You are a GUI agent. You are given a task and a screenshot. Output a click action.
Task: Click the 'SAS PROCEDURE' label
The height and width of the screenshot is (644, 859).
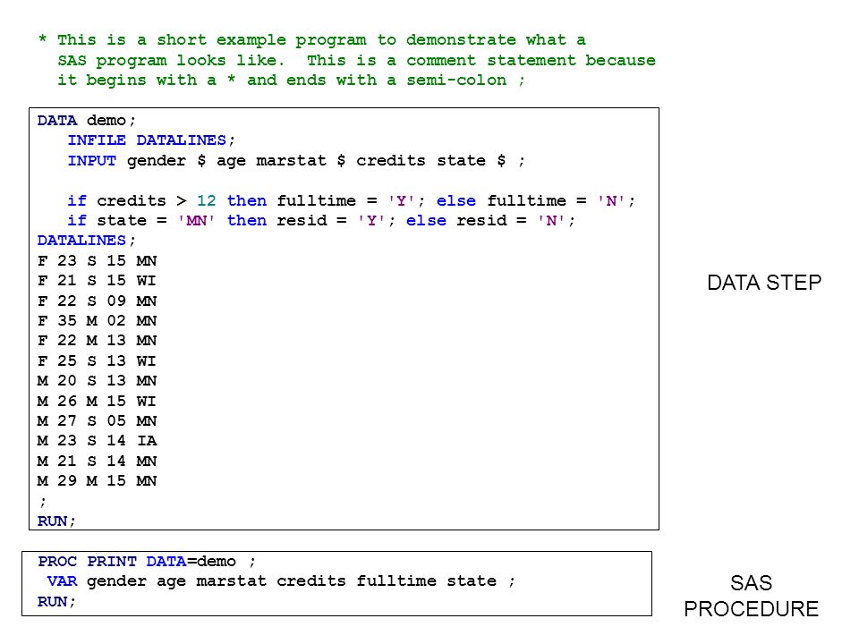point(751,597)
